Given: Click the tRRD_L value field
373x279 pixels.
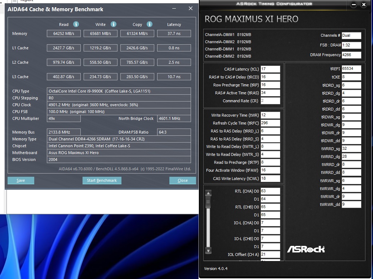Looking at the screenshot, I should (270, 131).
